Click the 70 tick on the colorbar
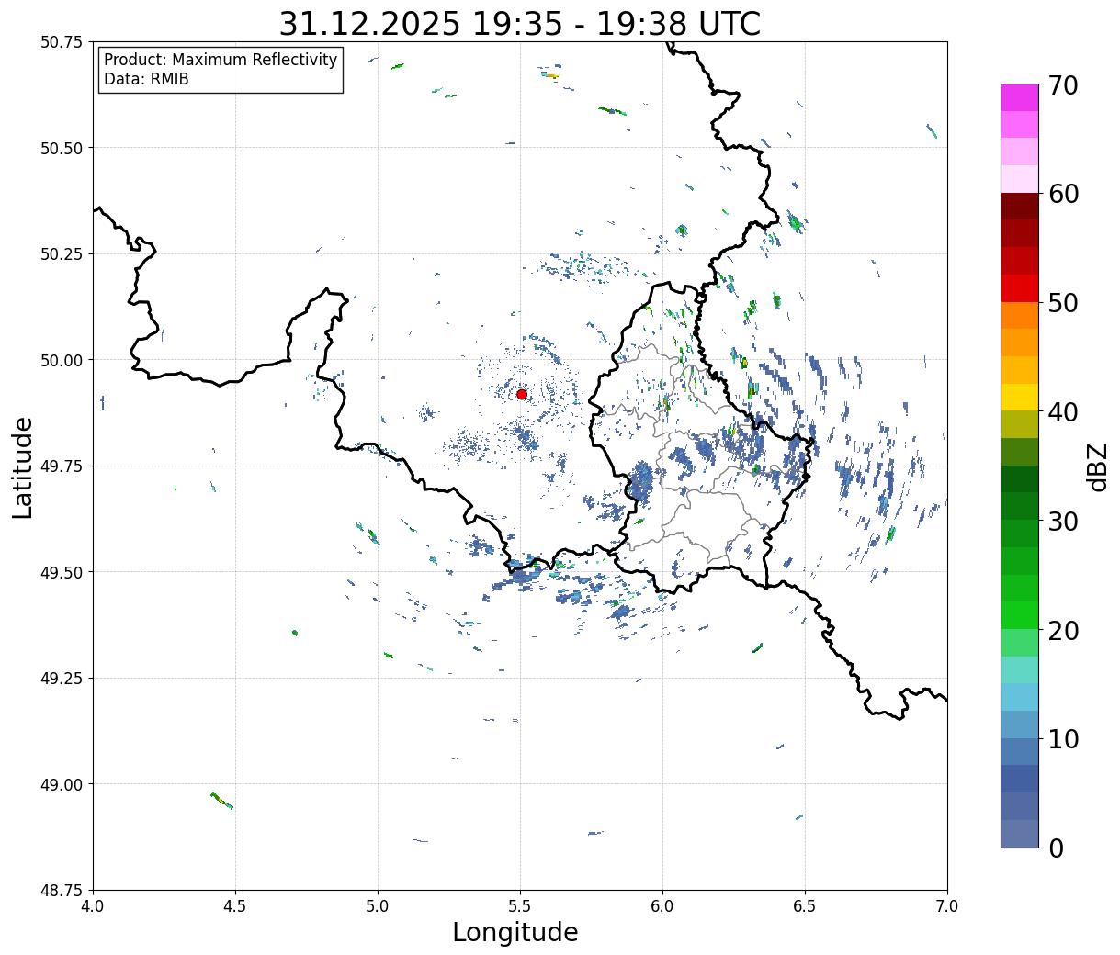 (1063, 85)
